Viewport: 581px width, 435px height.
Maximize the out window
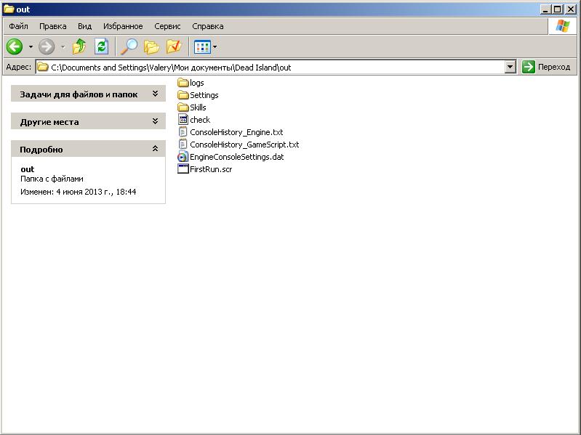click(x=558, y=9)
